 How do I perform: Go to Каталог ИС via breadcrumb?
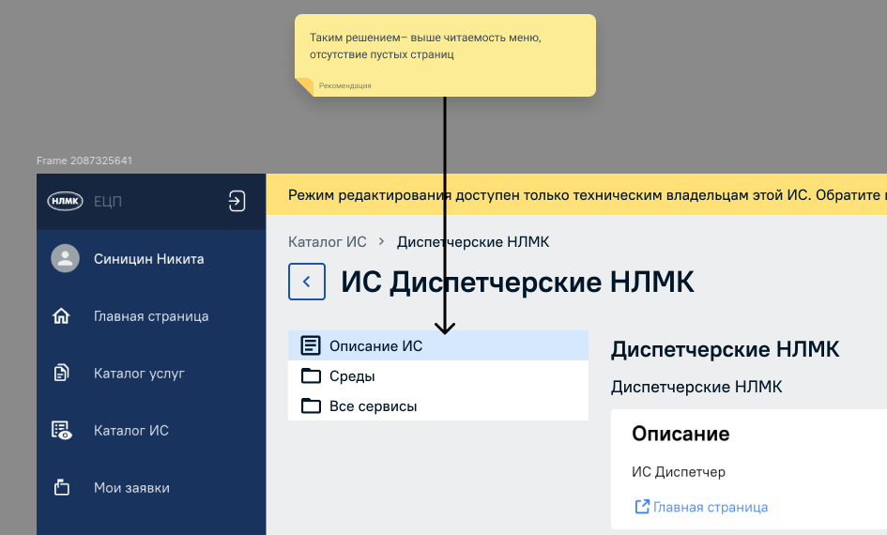point(327,242)
